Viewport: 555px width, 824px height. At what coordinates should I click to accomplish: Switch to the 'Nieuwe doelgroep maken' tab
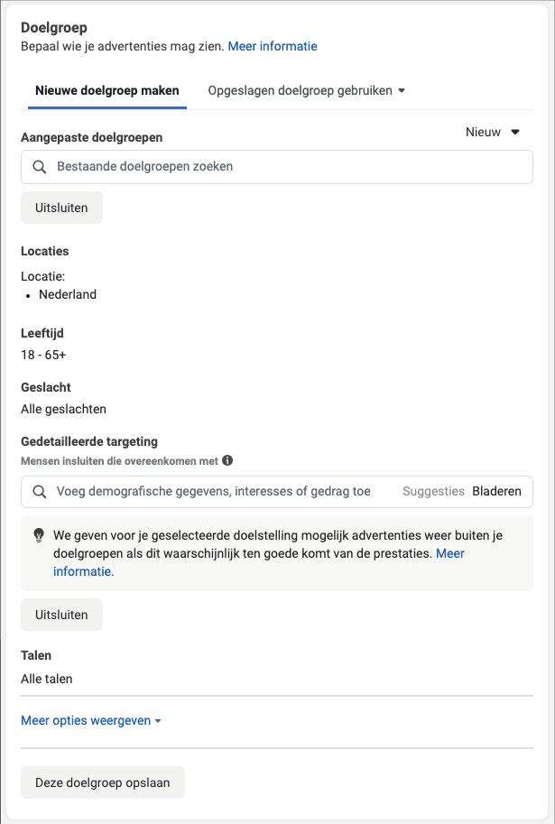coord(106,91)
